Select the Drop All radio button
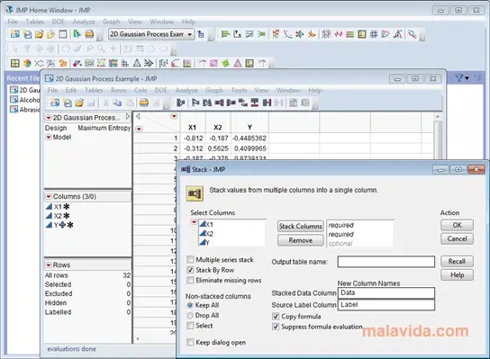The image size is (490, 359). tap(190, 315)
